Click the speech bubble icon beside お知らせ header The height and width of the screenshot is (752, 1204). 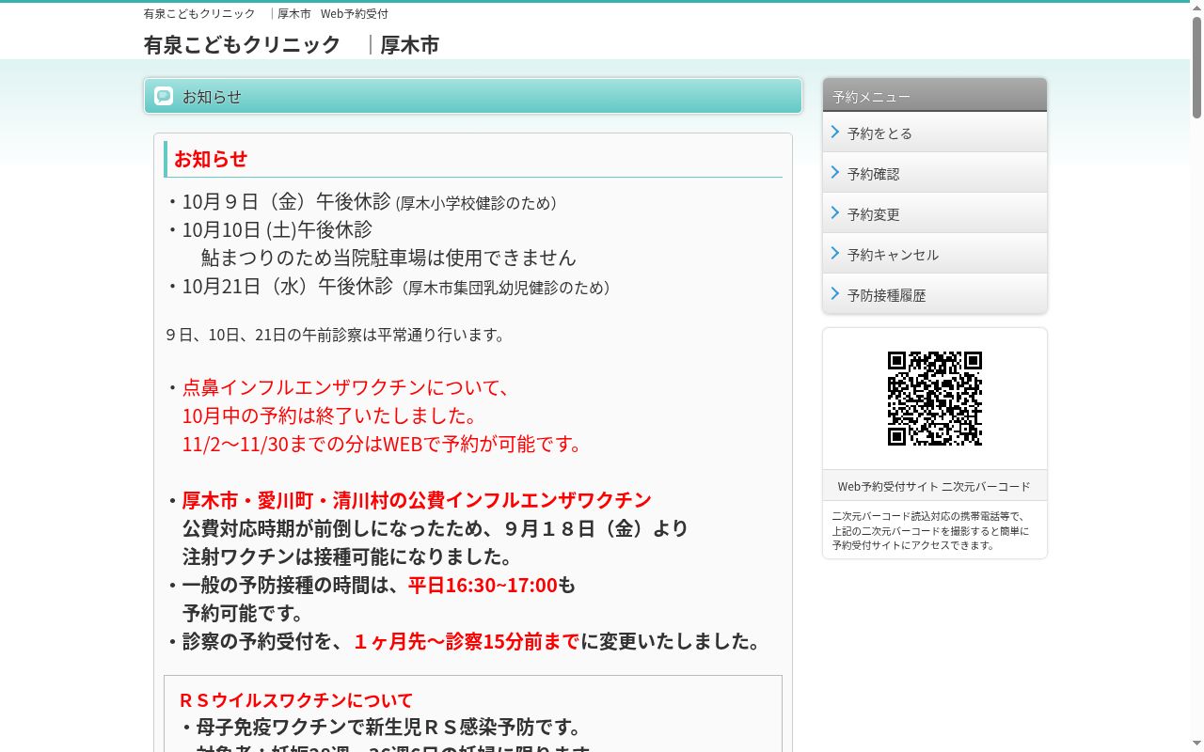click(x=164, y=96)
